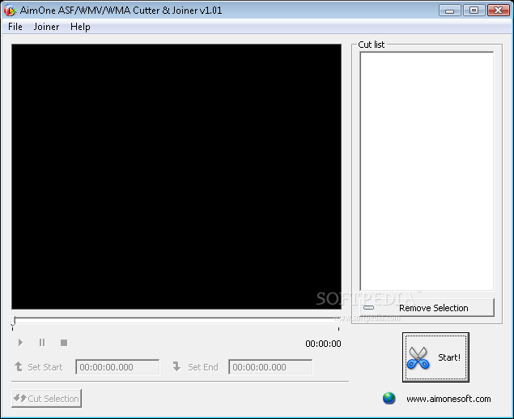
Task: Click the Remove Selection button
Action: 427,308
